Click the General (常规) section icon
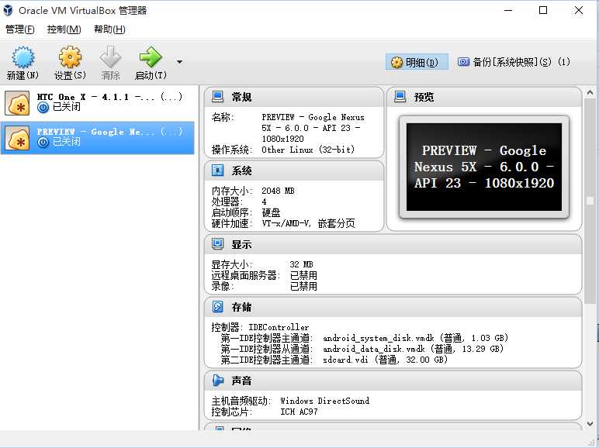This screenshot has height=448, width=599. pyautogui.click(x=217, y=97)
